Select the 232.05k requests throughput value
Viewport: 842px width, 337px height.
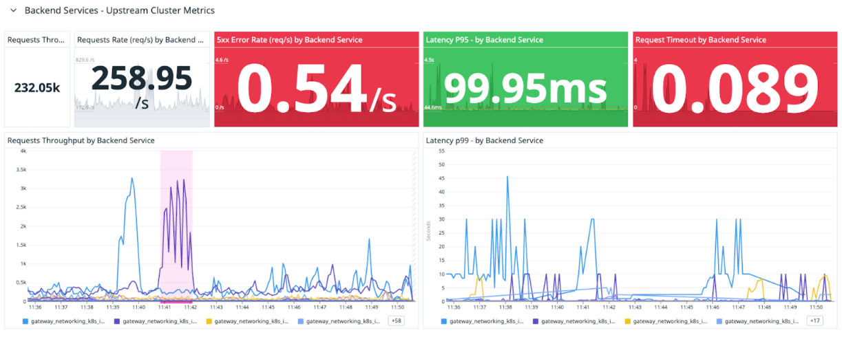[37, 87]
